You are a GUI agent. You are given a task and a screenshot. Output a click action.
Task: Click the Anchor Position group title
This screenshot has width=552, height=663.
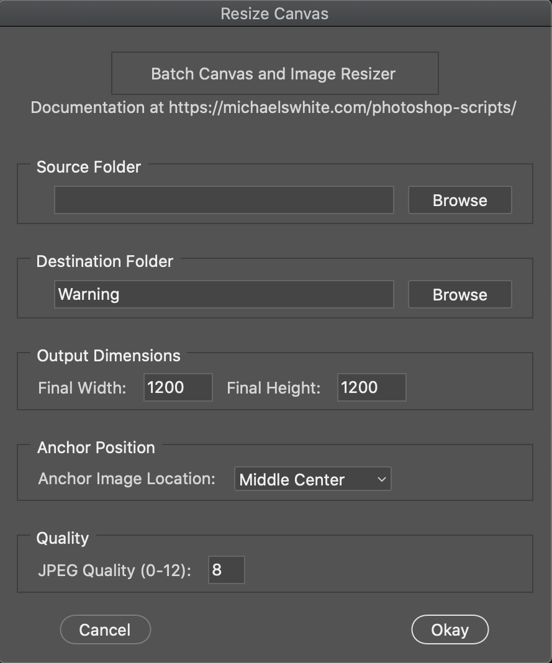[x=96, y=448]
